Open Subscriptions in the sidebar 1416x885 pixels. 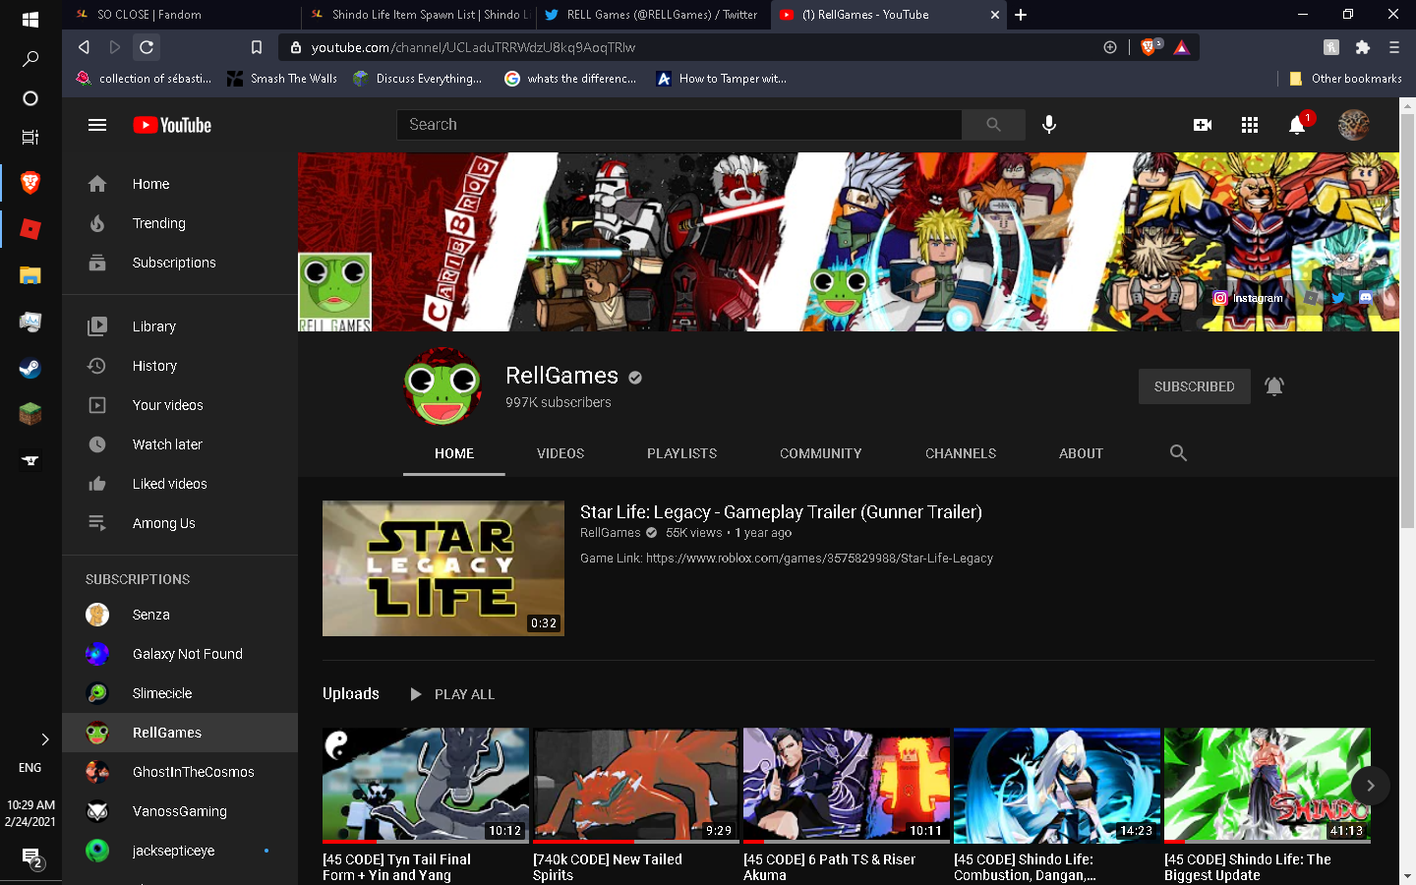(180, 263)
